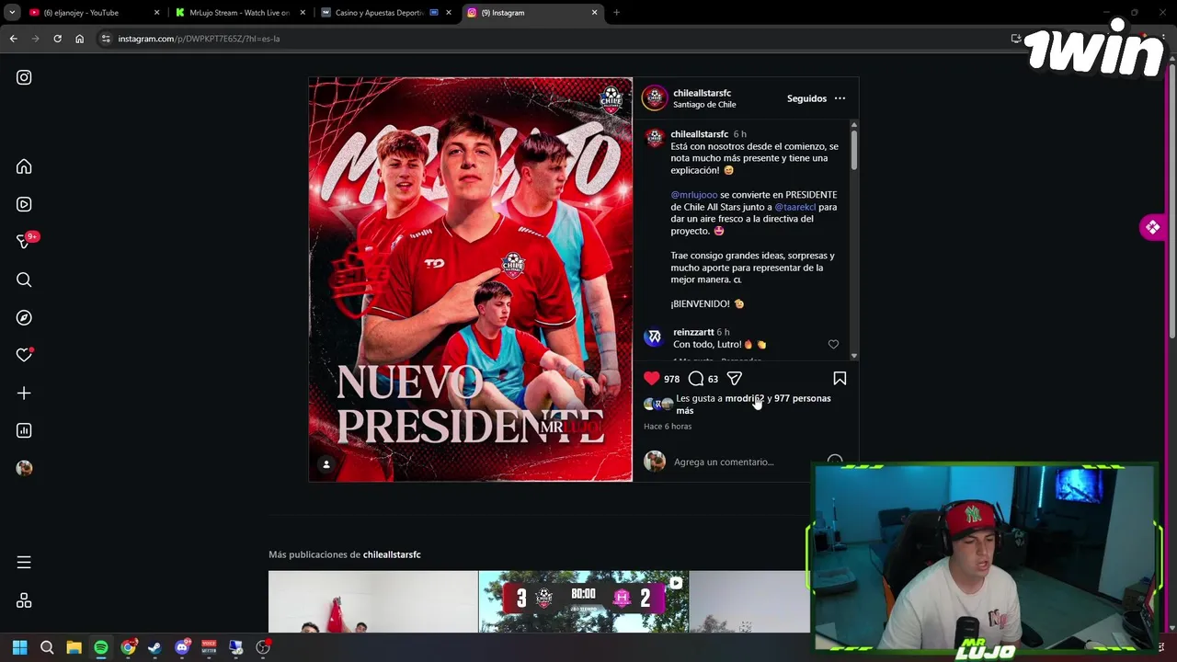Save the post with bookmark icon
1177x662 pixels.
[x=840, y=378]
